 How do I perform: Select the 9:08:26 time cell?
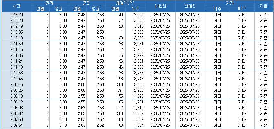tap(16, 91)
